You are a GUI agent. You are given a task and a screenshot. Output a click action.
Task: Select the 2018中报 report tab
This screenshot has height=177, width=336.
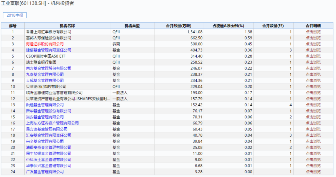click(x=15, y=15)
